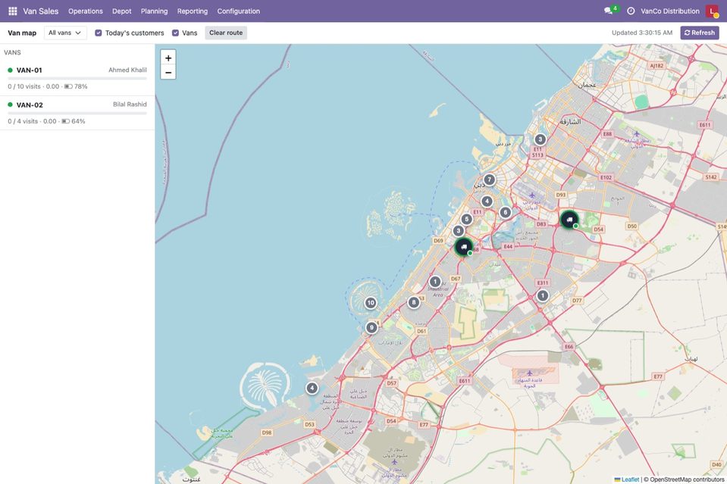This screenshot has height=484, width=727.
Task: Click driver name Ahmed Khalil
Action: click(x=127, y=70)
